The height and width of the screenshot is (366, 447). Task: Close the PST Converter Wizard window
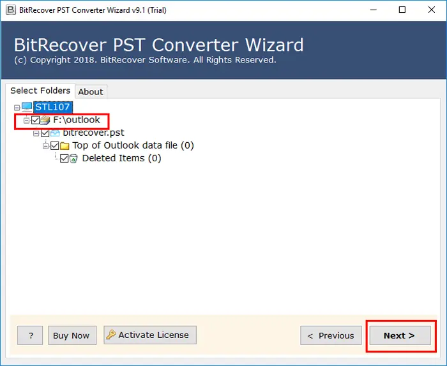431,10
